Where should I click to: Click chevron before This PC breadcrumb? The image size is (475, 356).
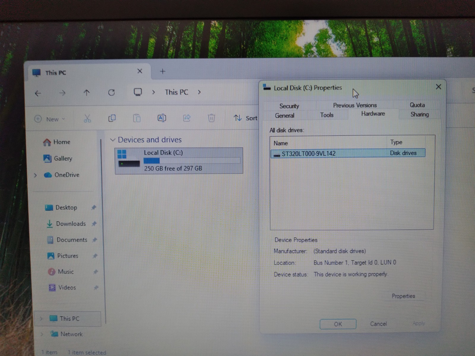click(x=153, y=92)
